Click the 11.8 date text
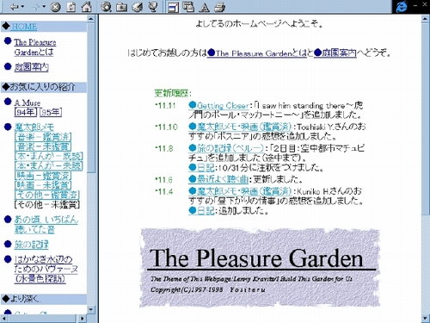The width and height of the screenshot is (430, 323). tap(164, 148)
